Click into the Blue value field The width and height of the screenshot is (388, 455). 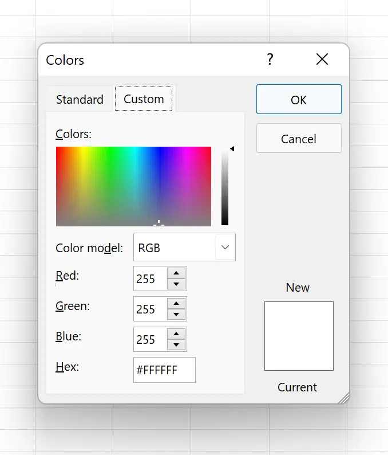click(150, 339)
